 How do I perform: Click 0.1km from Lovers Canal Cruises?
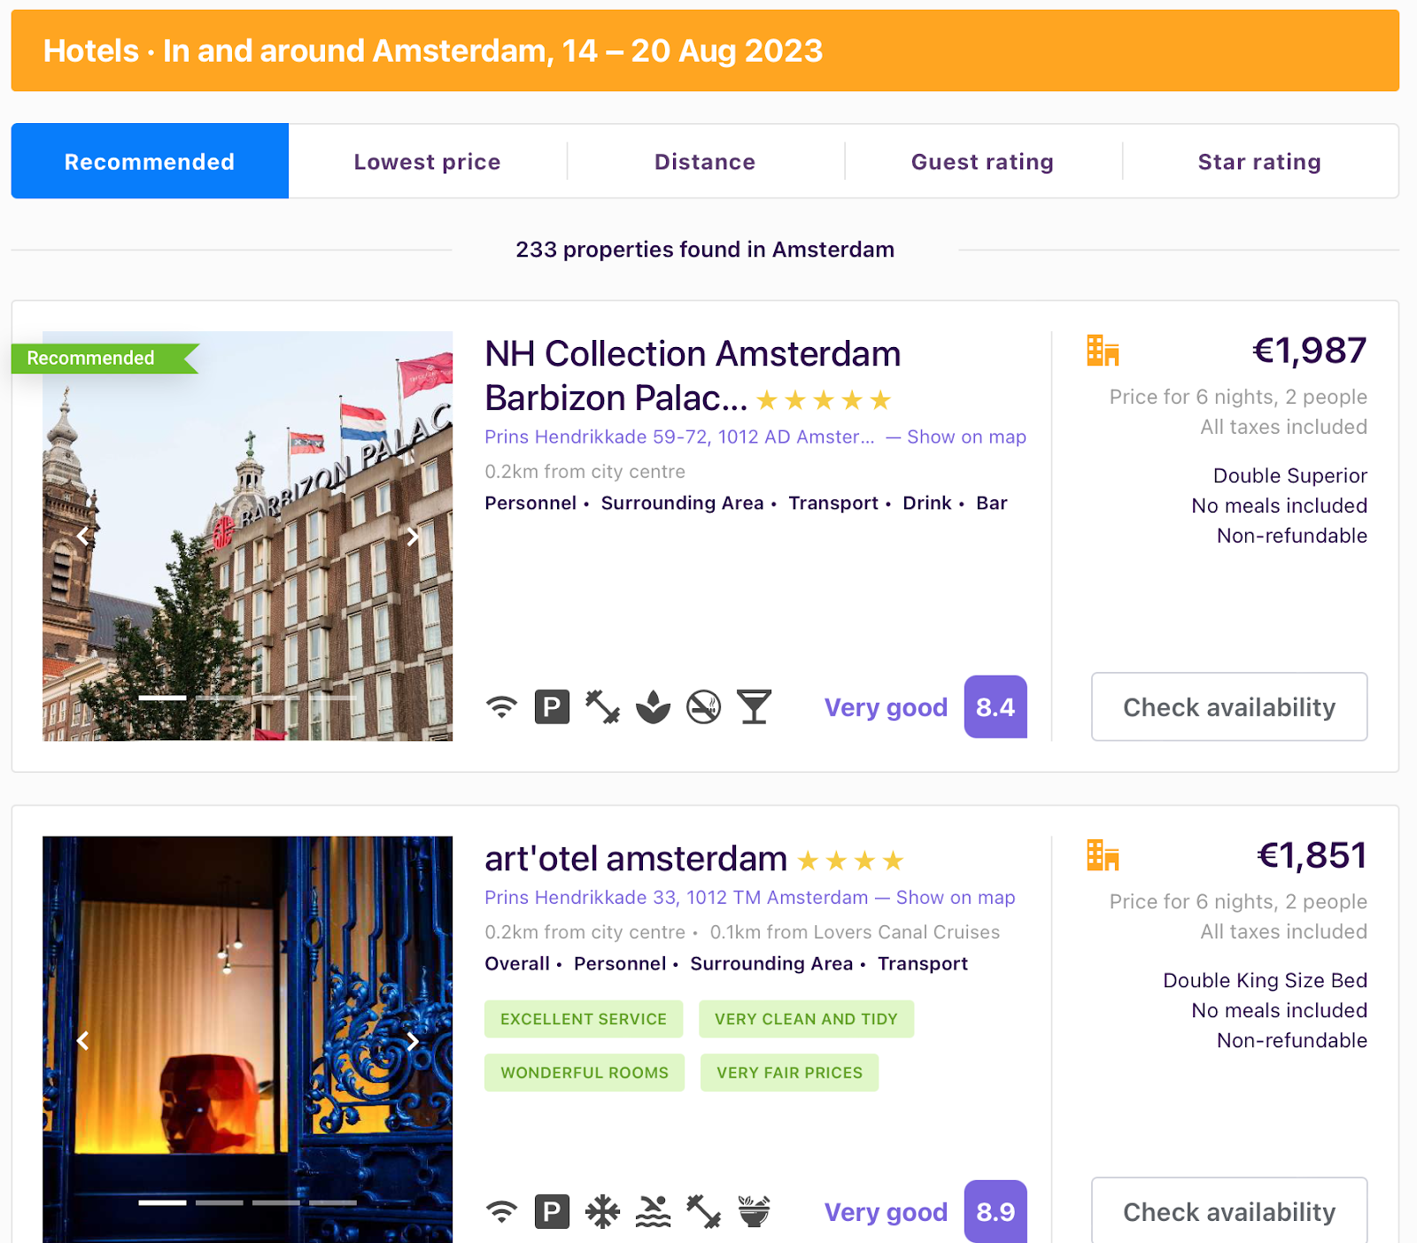click(855, 932)
